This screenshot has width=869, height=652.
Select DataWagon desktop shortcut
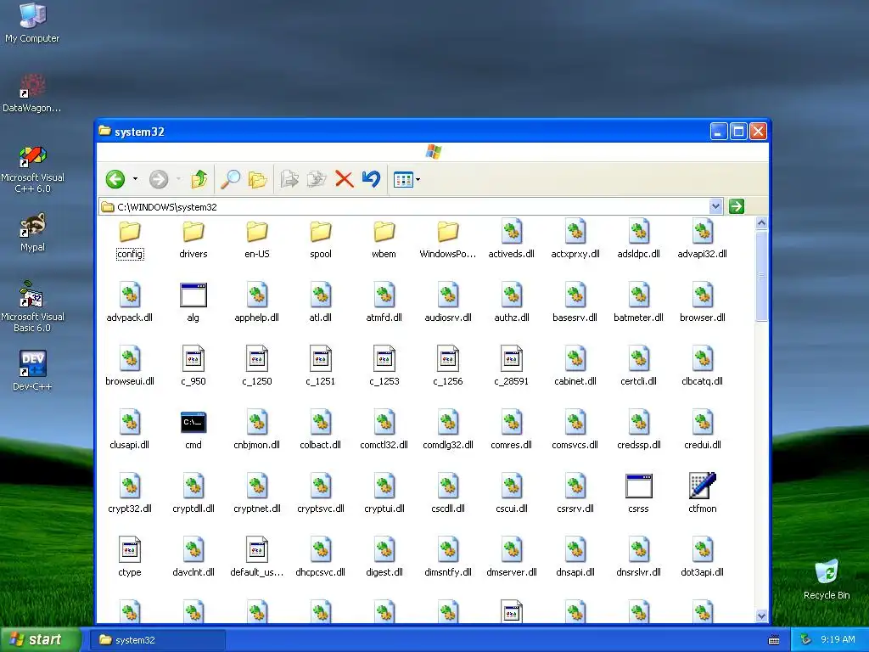(32, 93)
